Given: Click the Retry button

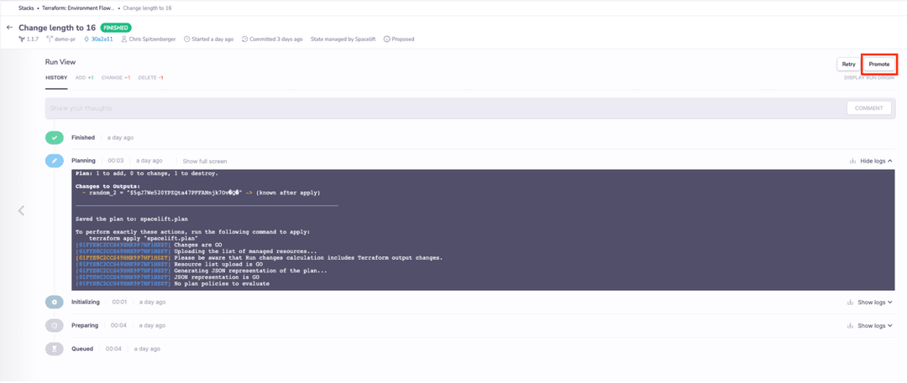Looking at the screenshot, I should 848,65.
